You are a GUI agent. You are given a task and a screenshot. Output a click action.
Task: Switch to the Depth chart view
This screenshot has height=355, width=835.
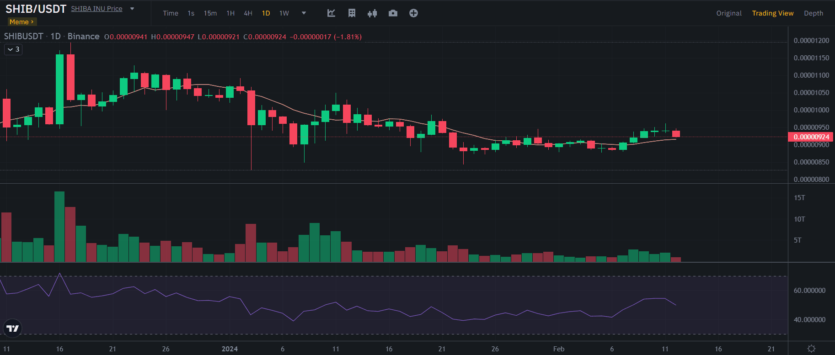(x=813, y=13)
